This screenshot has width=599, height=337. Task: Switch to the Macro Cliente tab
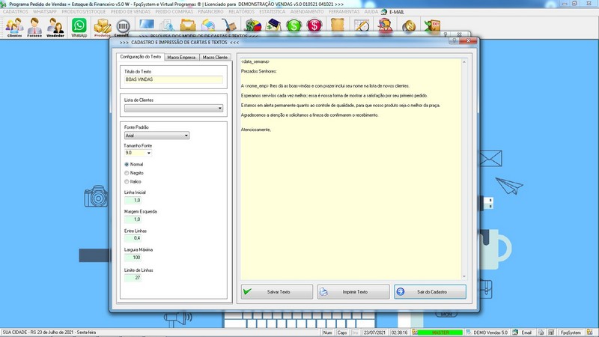215,58
